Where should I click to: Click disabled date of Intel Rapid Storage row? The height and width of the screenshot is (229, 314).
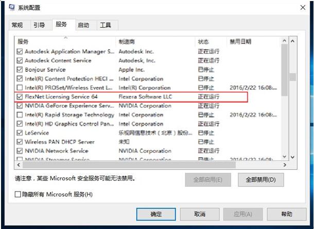pos(253,115)
